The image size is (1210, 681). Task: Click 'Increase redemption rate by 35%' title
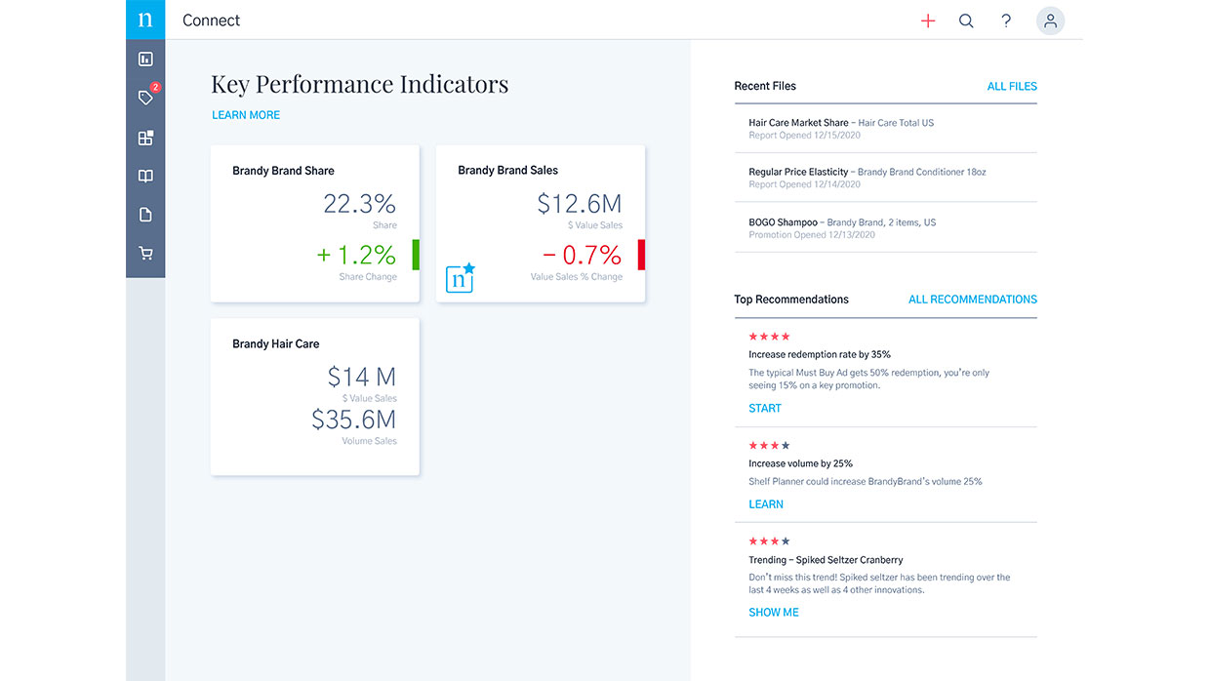coord(820,355)
